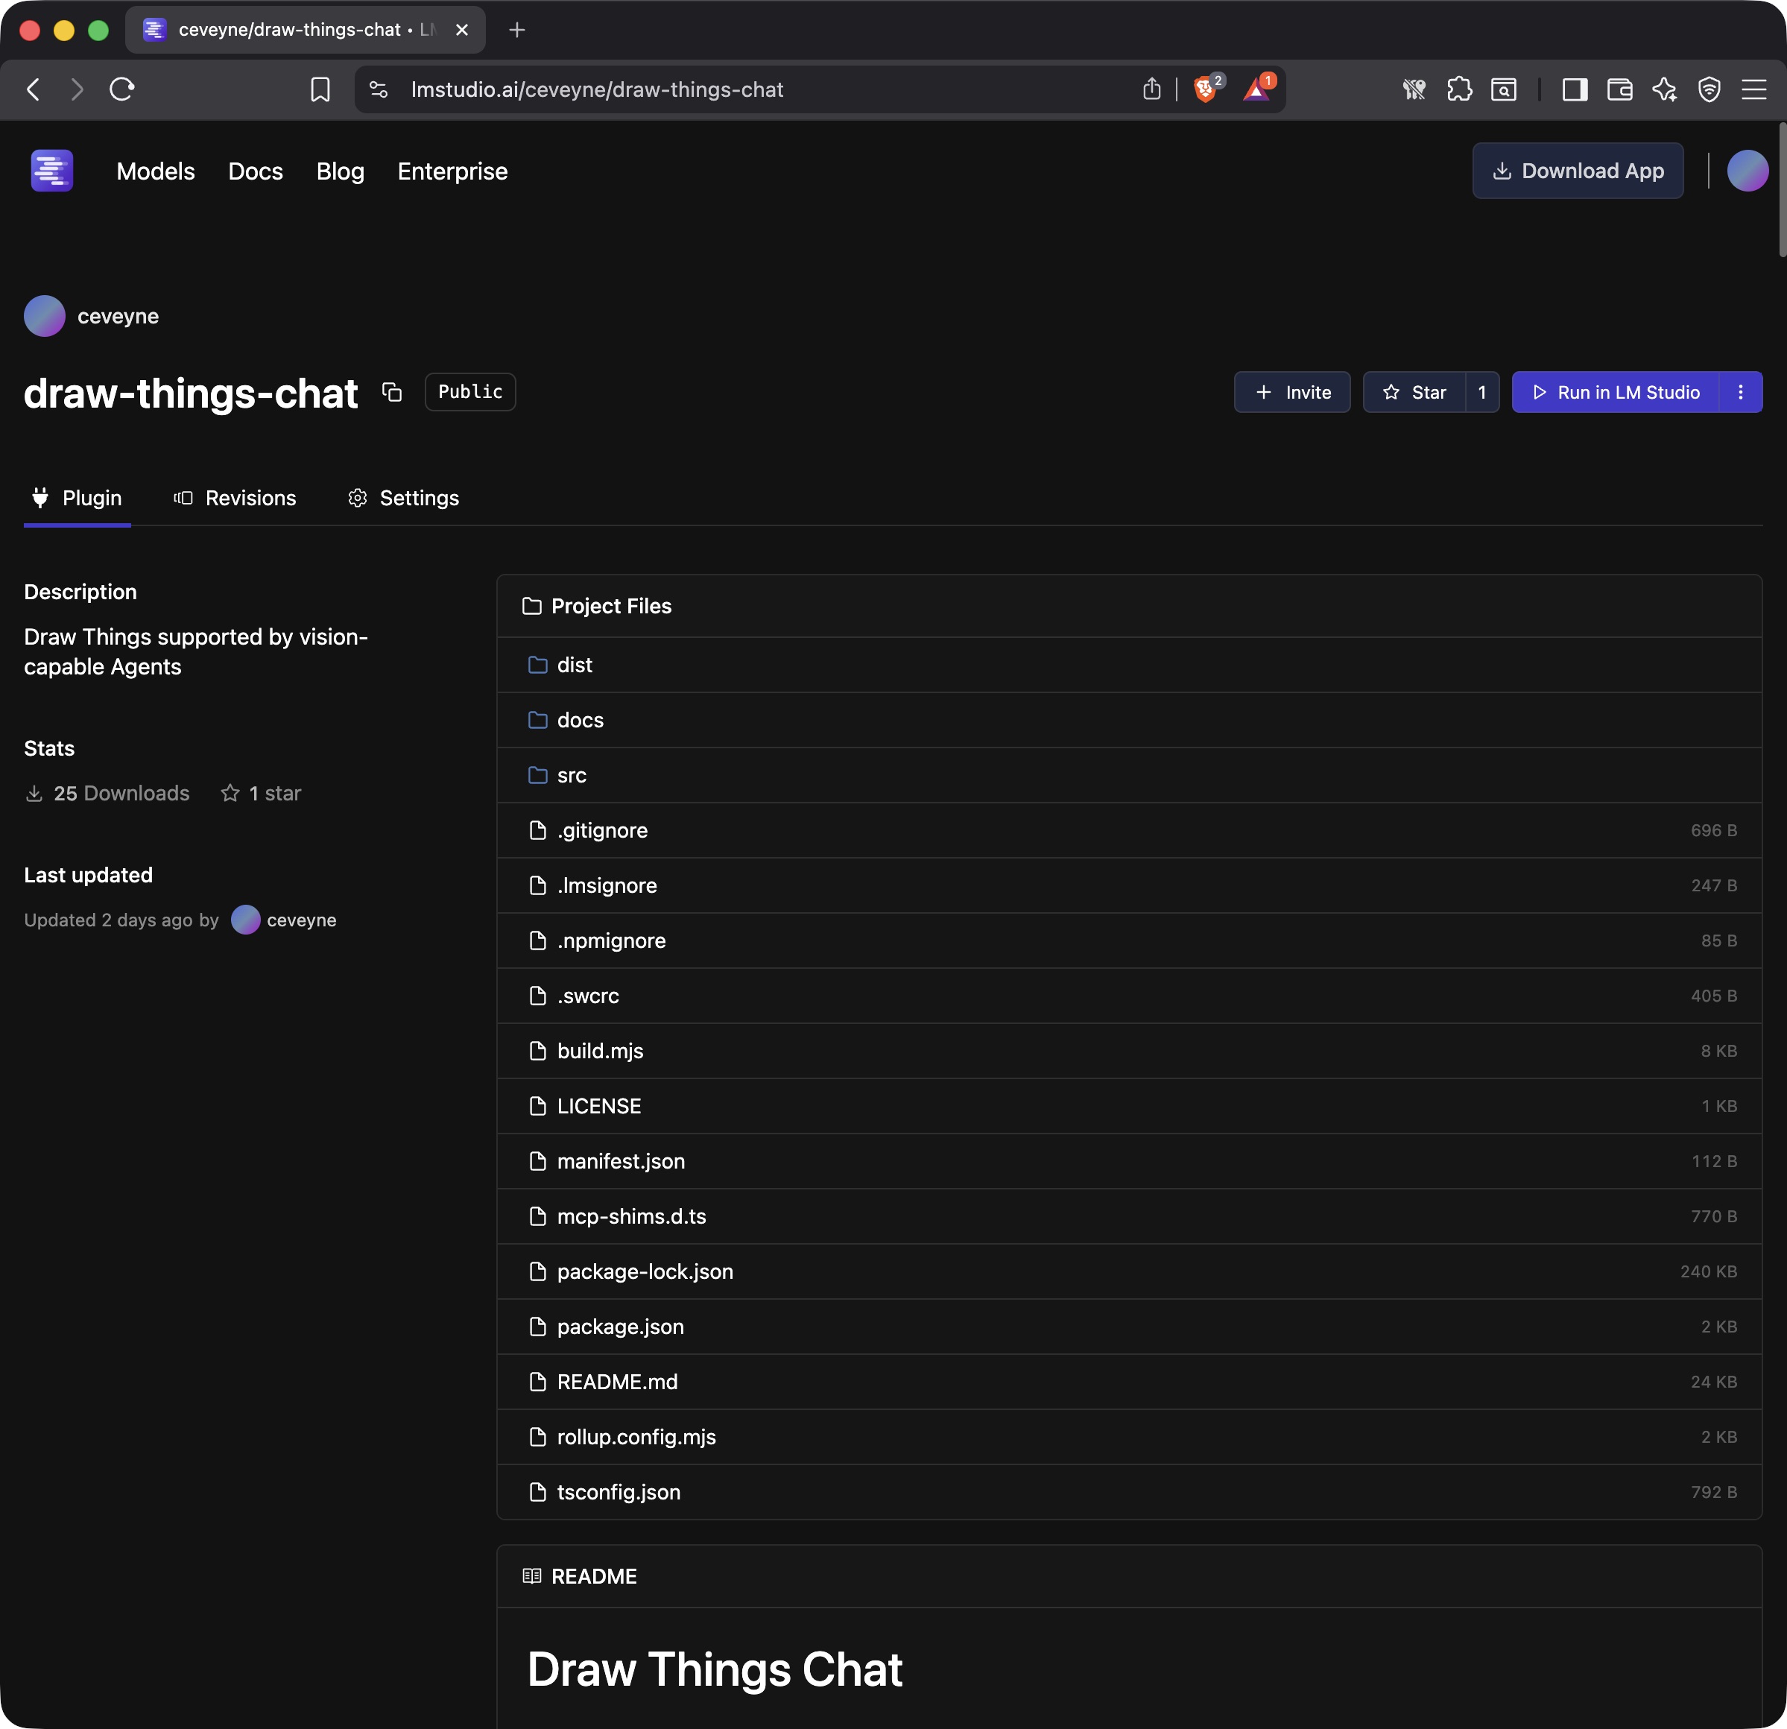Click the LM Studio logo icon
This screenshot has width=1787, height=1729.
coord(52,171)
